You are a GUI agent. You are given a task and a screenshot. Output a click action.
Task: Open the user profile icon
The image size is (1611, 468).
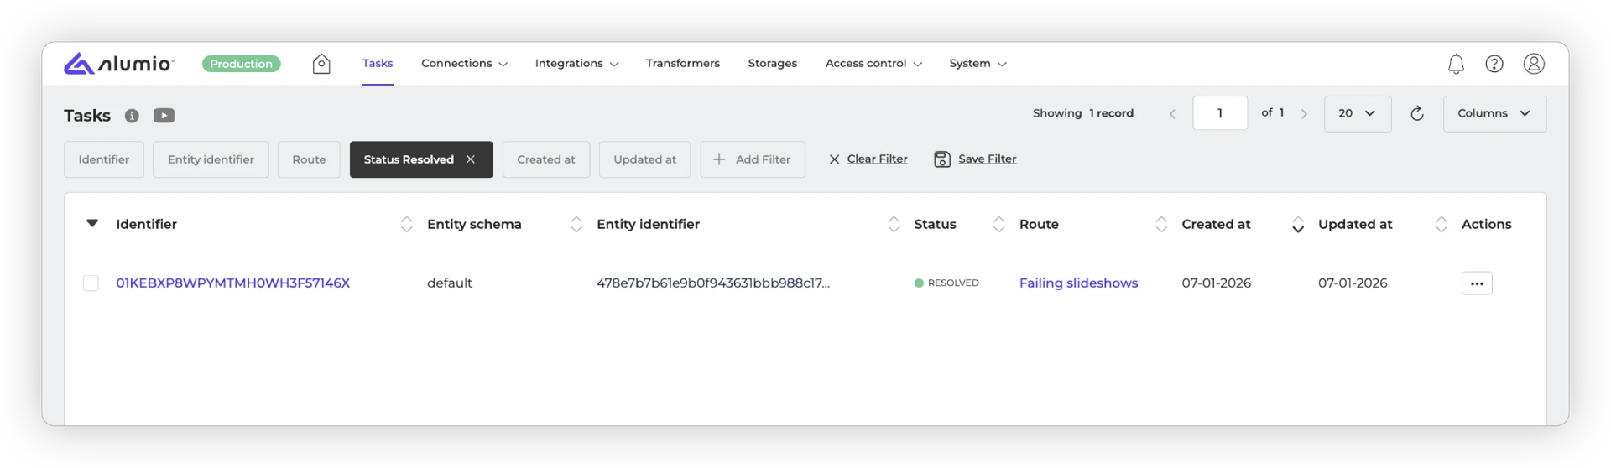point(1534,64)
